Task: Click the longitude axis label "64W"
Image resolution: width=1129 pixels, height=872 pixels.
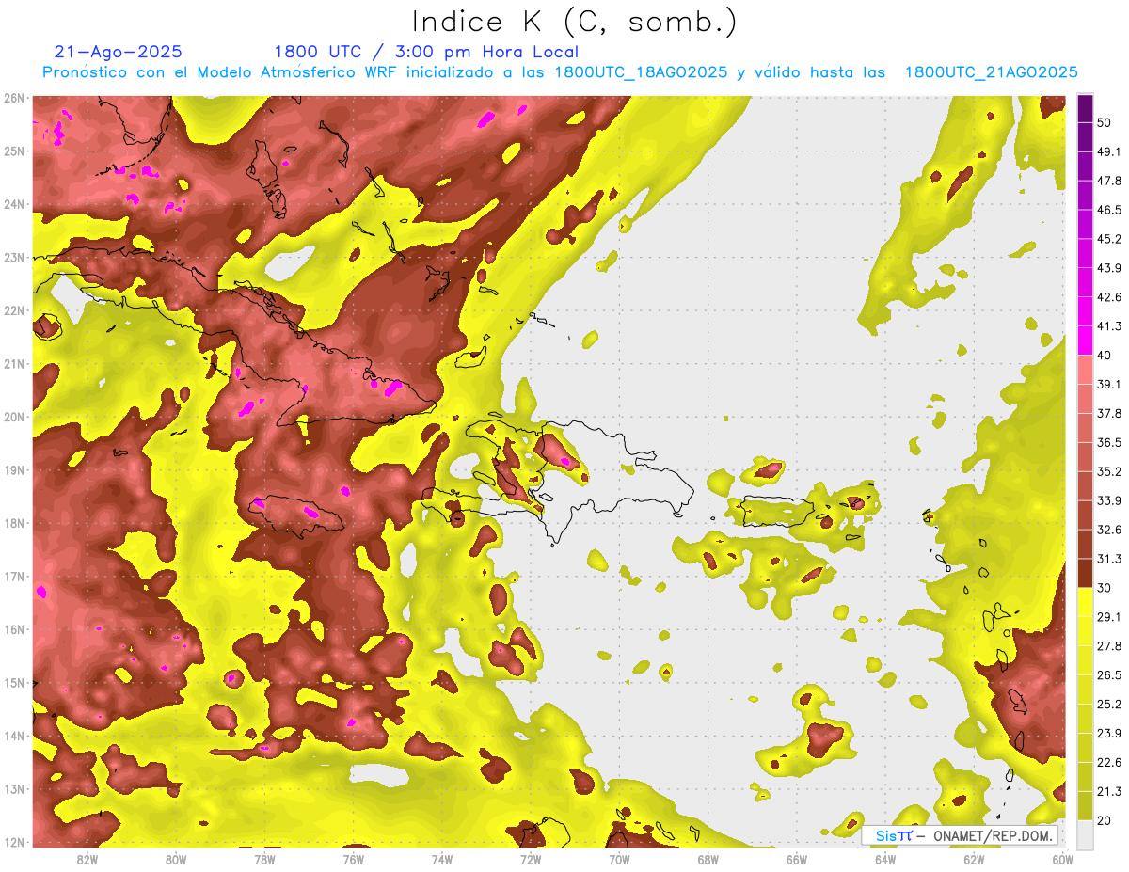Action: coord(885,859)
